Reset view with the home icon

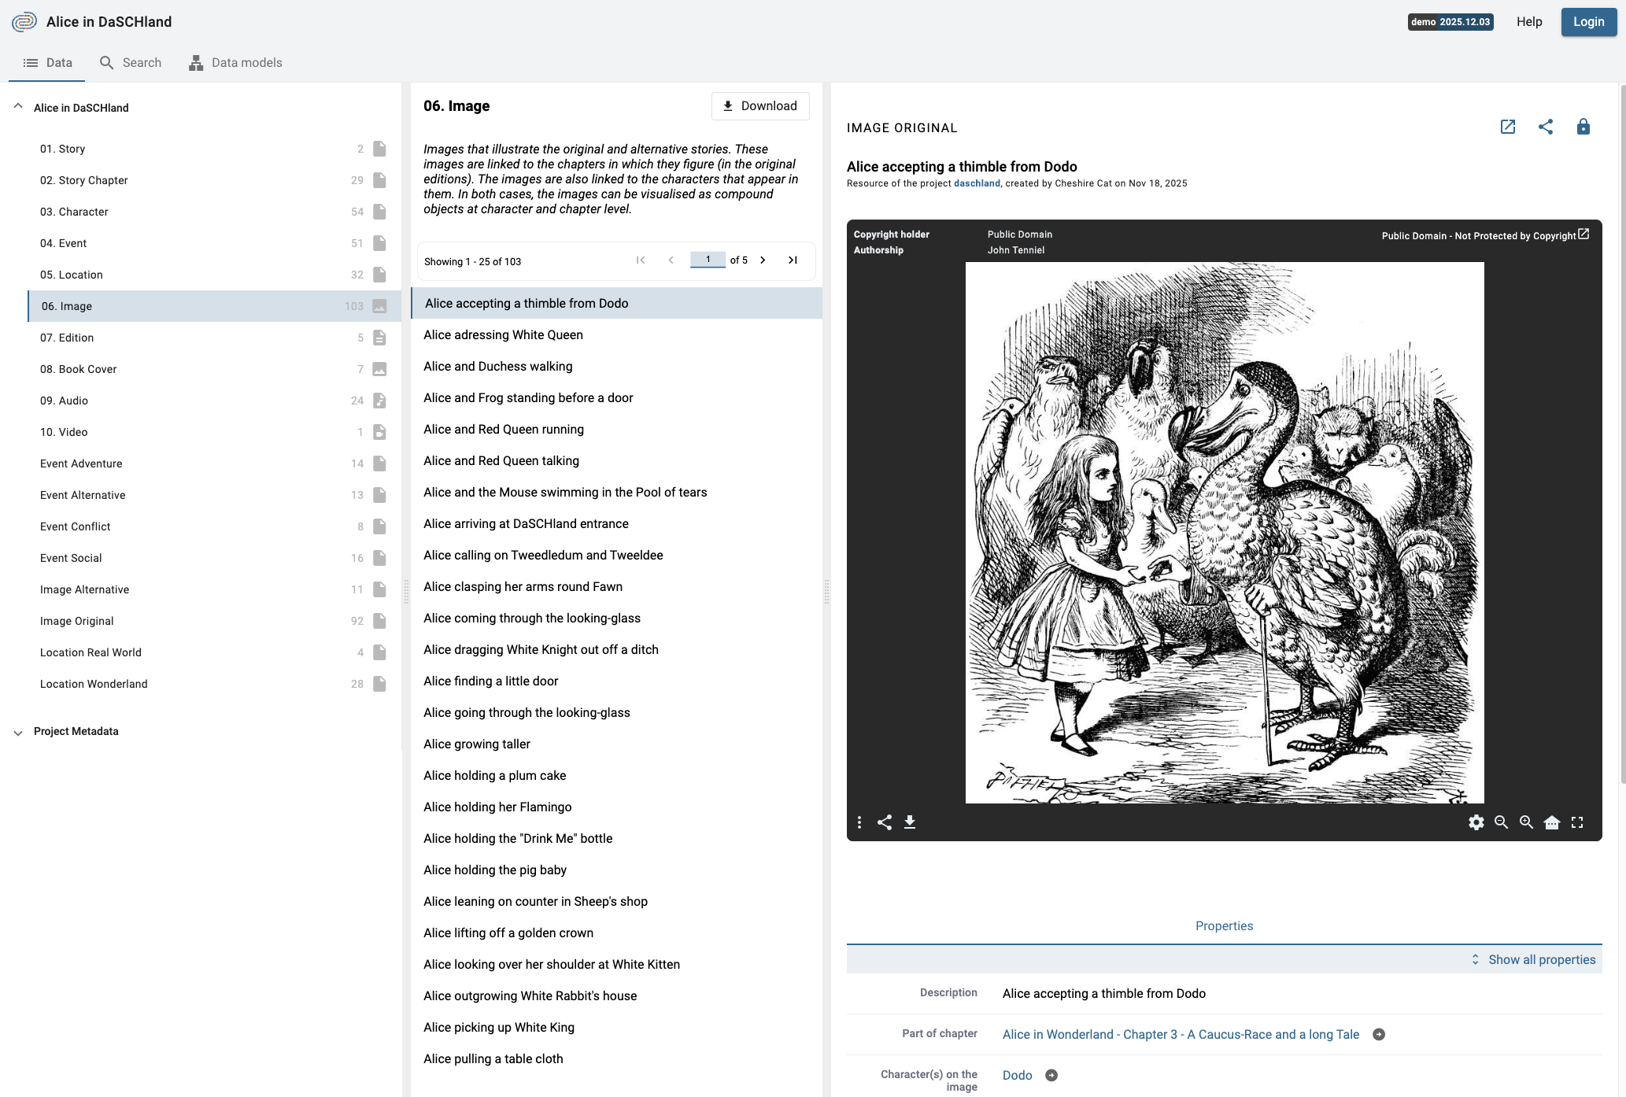(x=1552, y=822)
